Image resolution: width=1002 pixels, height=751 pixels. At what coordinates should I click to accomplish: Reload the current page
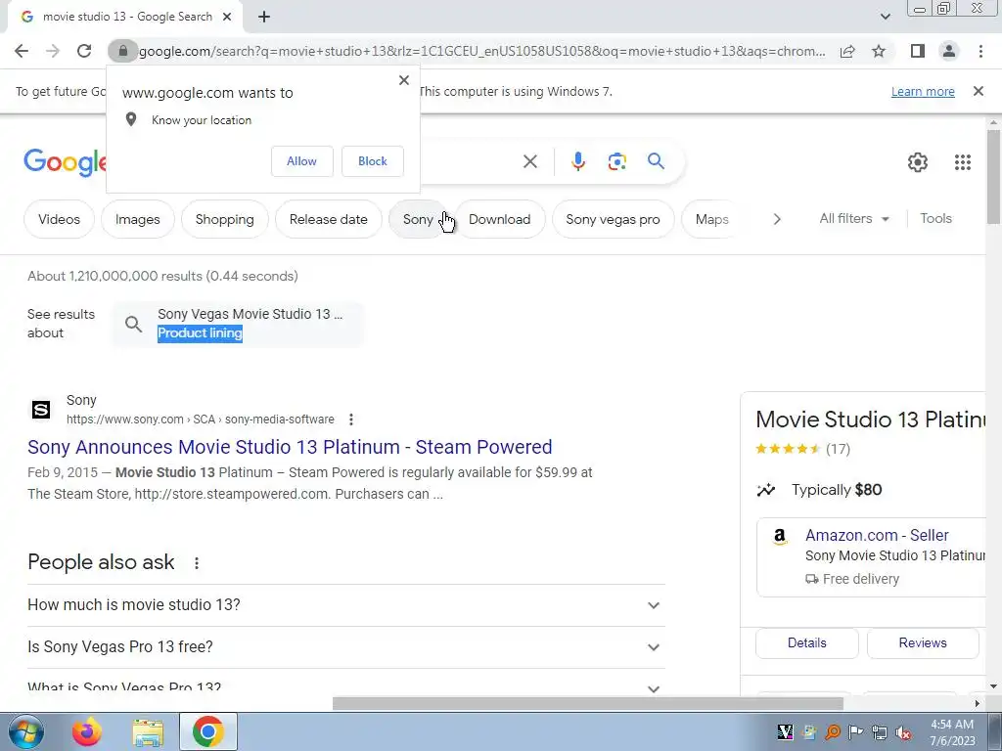click(x=84, y=51)
